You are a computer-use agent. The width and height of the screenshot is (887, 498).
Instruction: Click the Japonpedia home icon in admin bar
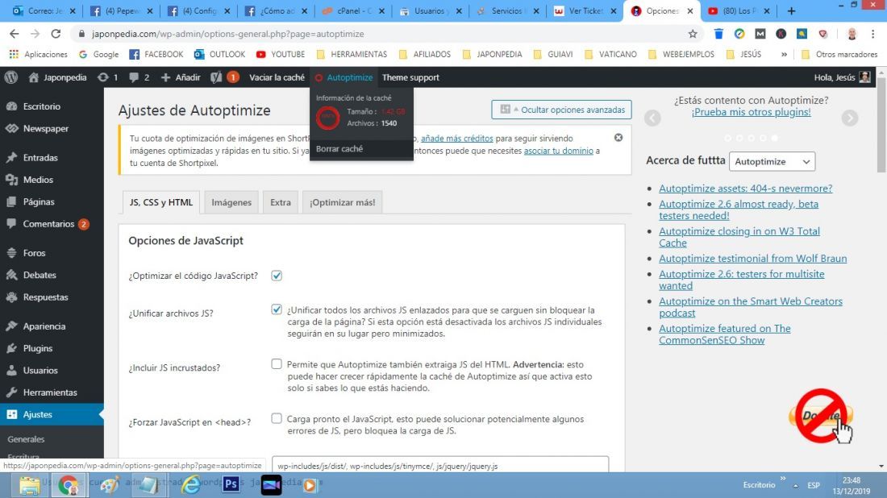(33, 77)
